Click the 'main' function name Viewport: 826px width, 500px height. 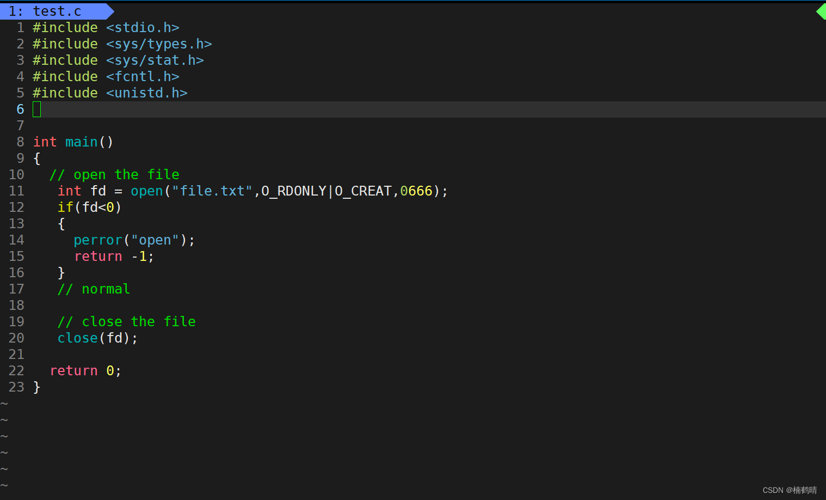[82, 142]
